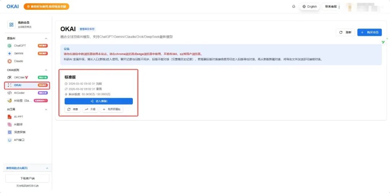Collapse the OKAI系列 sidebar section
Screen dimensions: 390x193
tap(46, 70)
